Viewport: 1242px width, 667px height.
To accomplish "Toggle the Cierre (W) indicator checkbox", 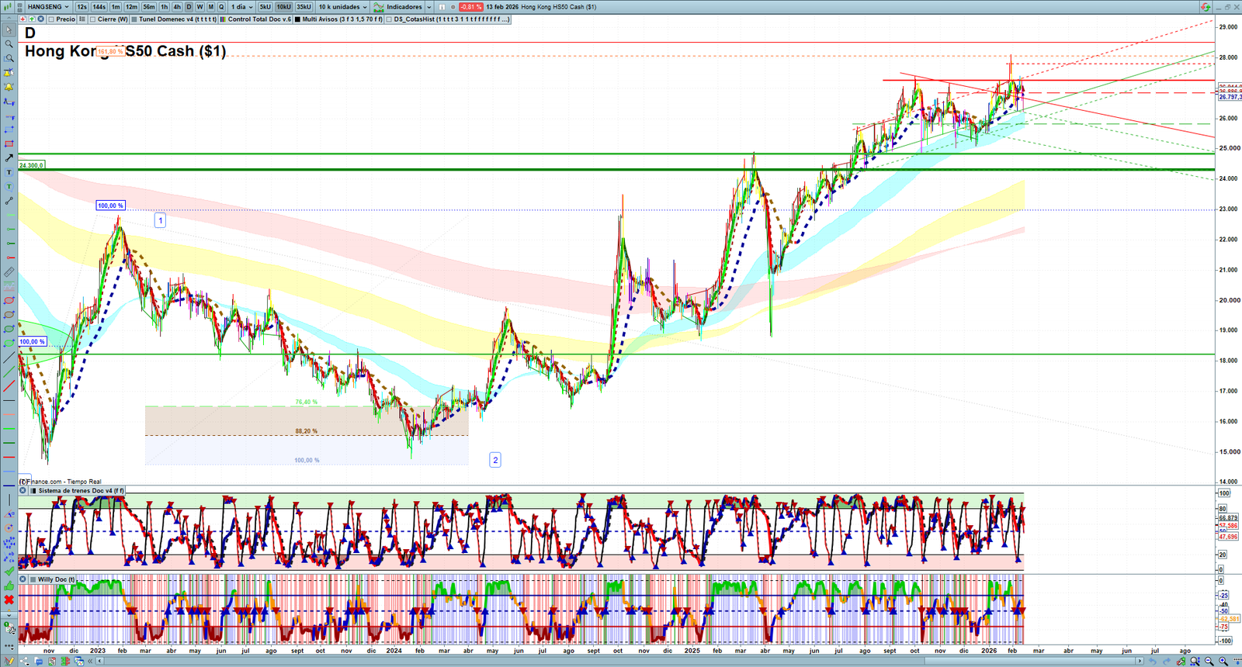I will (x=93, y=19).
